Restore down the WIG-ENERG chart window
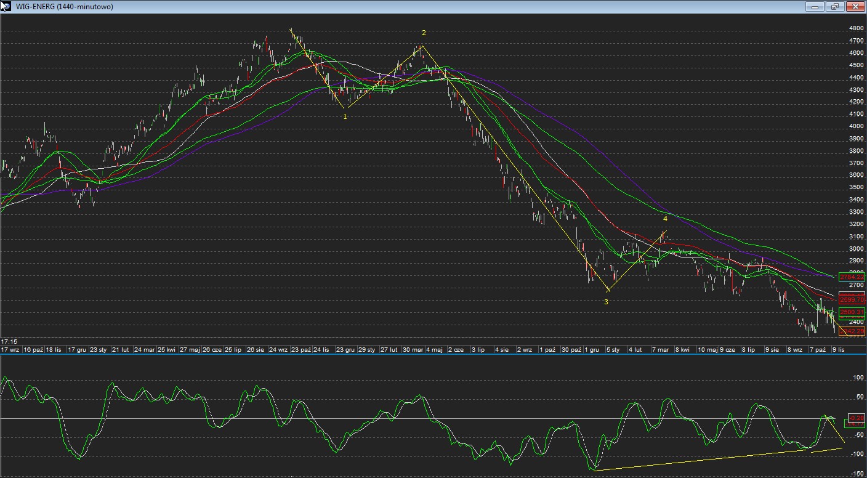 coord(835,7)
